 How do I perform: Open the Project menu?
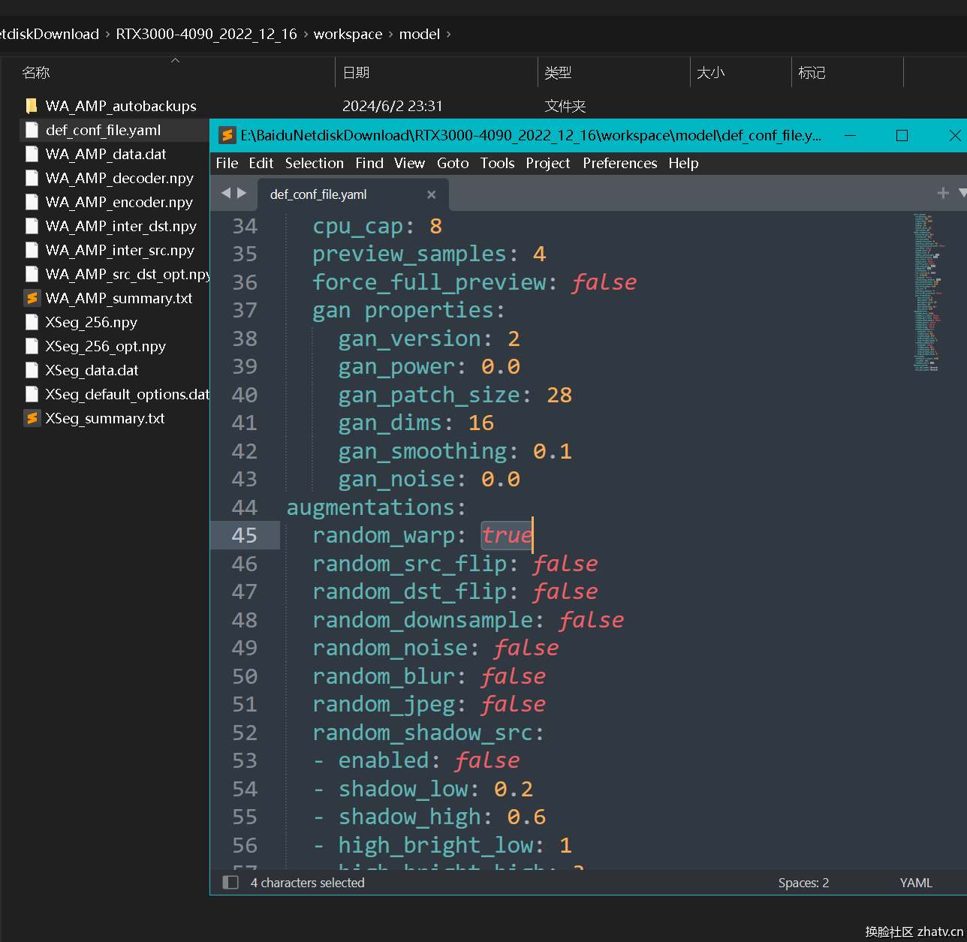548,163
